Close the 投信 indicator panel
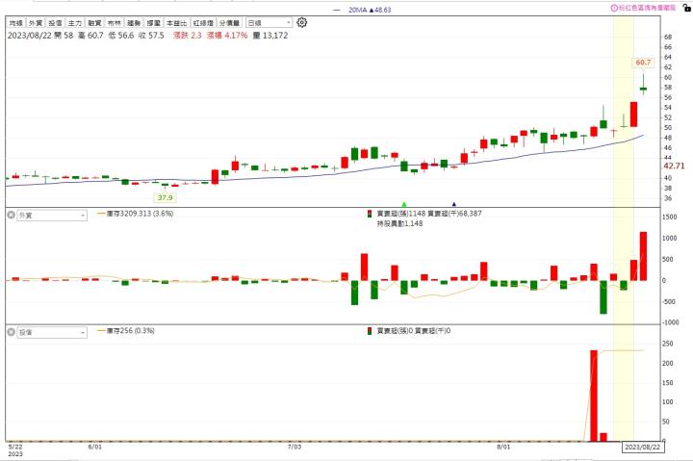The height and width of the screenshot is (461, 693). [x=12, y=331]
